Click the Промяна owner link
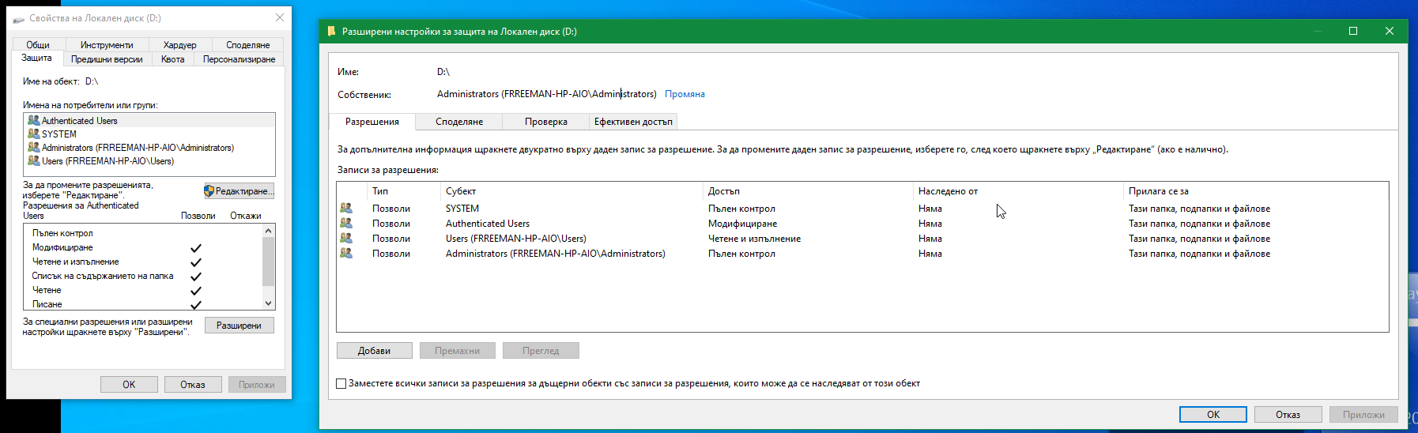Image resolution: width=1418 pixels, height=433 pixels. (x=684, y=94)
